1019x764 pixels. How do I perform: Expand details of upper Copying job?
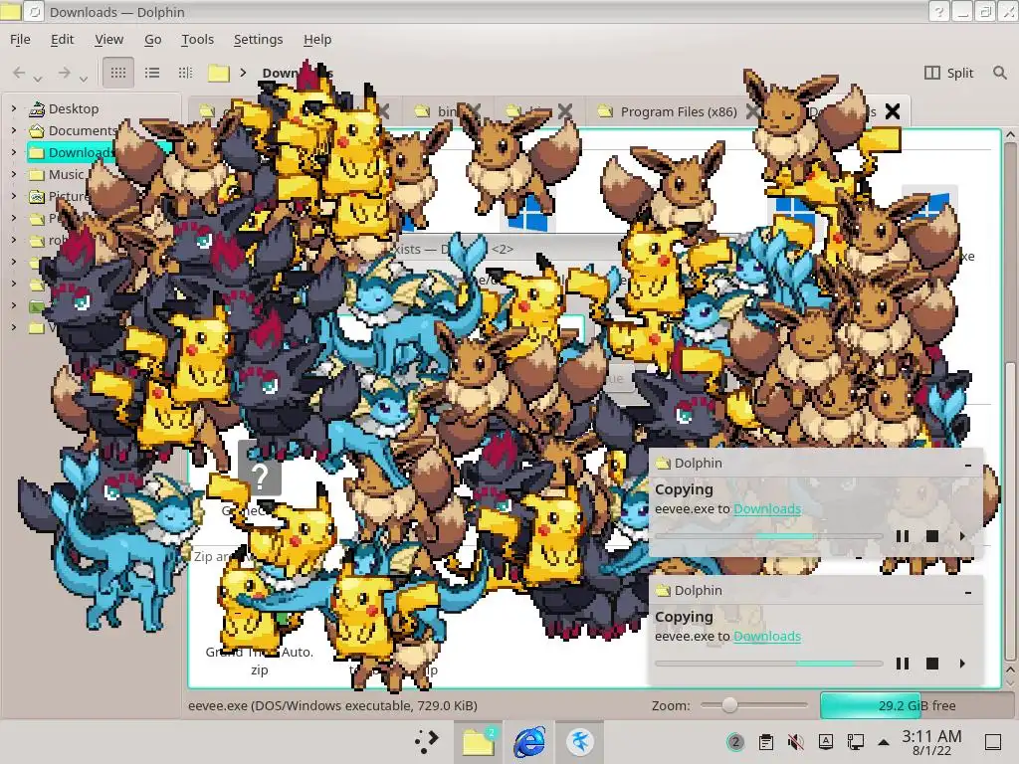pyautogui.click(x=962, y=536)
